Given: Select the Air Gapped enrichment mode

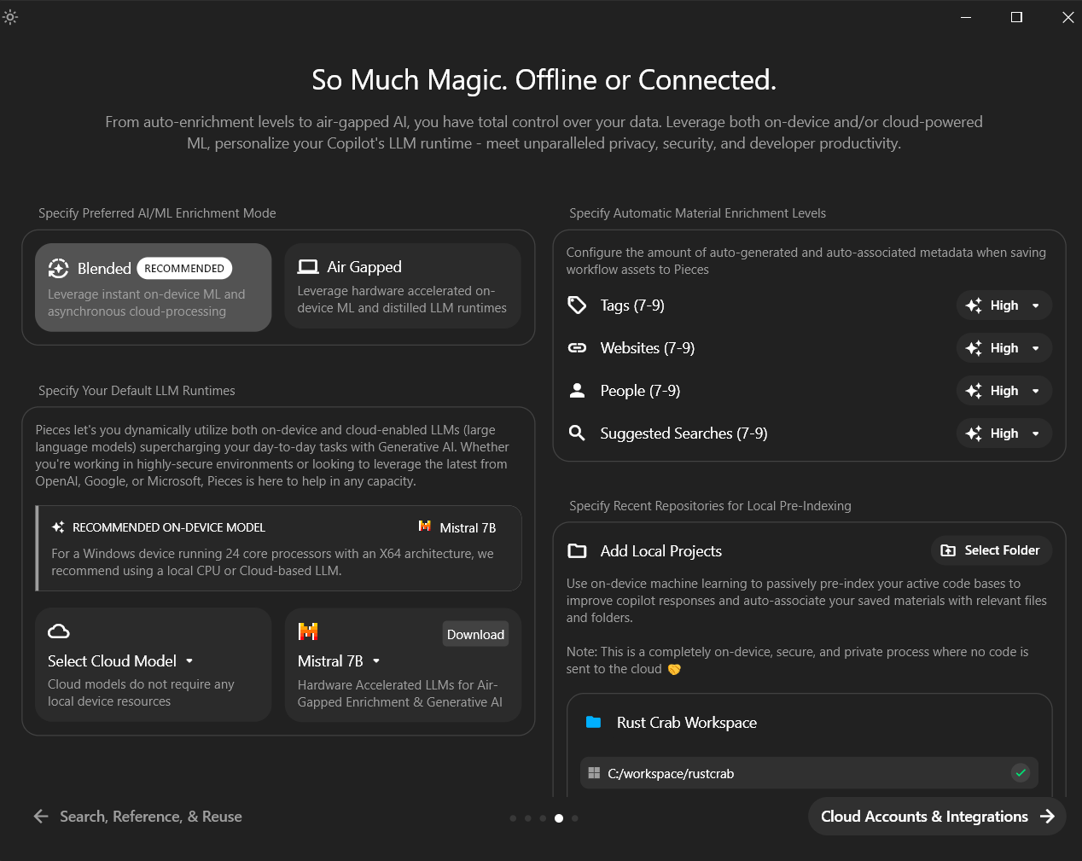Looking at the screenshot, I should [x=403, y=286].
